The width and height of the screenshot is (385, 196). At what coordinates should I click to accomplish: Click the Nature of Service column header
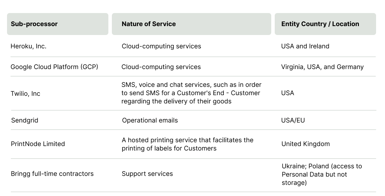coord(149,24)
